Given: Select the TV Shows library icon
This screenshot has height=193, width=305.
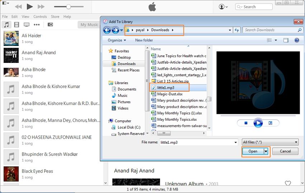Looking at the screenshot, I should [27, 24].
